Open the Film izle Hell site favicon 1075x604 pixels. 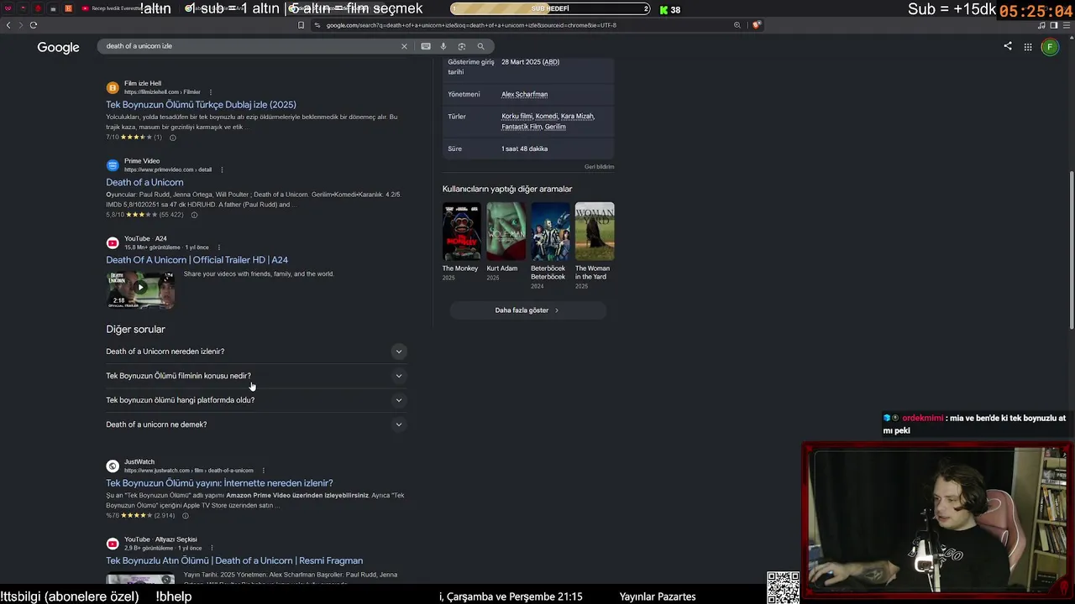tap(113, 87)
